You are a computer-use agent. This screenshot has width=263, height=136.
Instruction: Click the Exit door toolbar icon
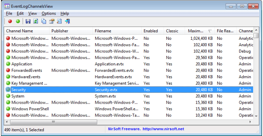tap(67, 21)
